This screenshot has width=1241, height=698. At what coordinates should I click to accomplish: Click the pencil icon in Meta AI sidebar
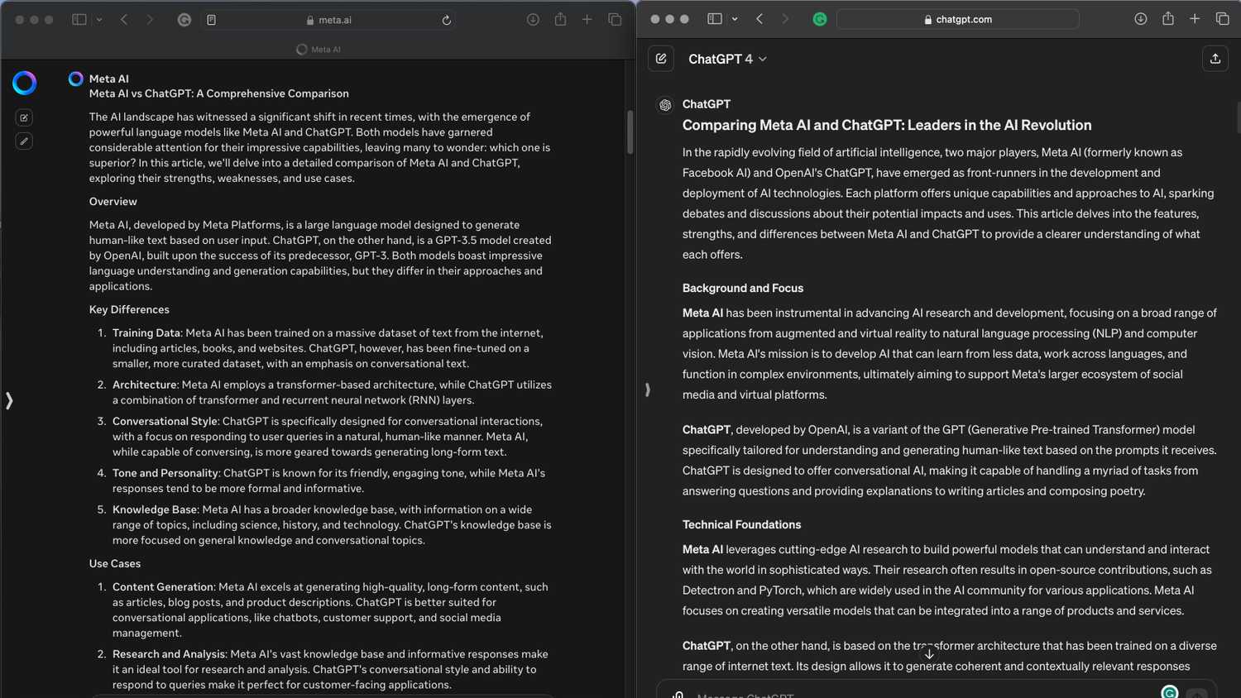tap(24, 141)
